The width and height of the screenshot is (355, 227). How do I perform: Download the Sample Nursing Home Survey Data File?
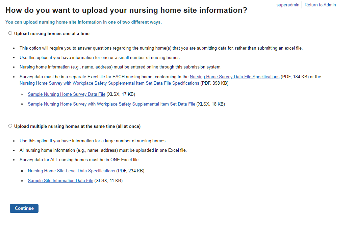coord(67,94)
